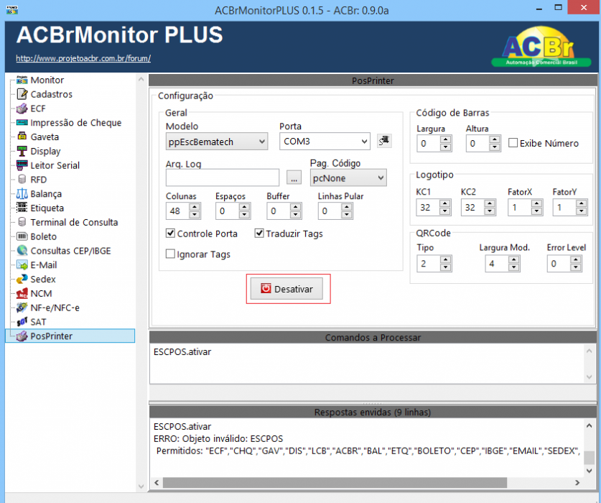Open the Pag. Código pcNone dropdown
This screenshot has width=601, height=503.
(x=348, y=178)
